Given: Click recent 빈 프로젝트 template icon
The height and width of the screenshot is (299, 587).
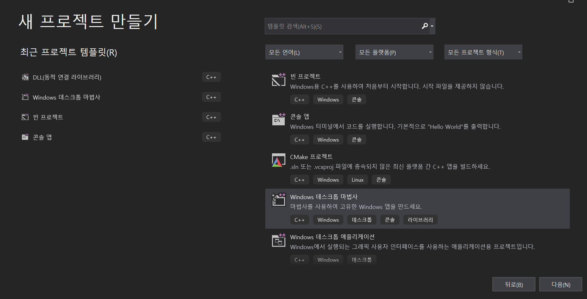Looking at the screenshot, I should (x=25, y=117).
